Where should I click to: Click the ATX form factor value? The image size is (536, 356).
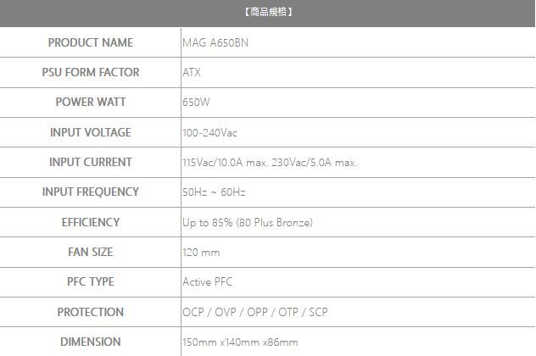tap(192, 72)
